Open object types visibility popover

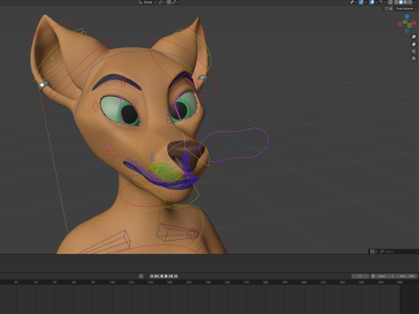354,2
